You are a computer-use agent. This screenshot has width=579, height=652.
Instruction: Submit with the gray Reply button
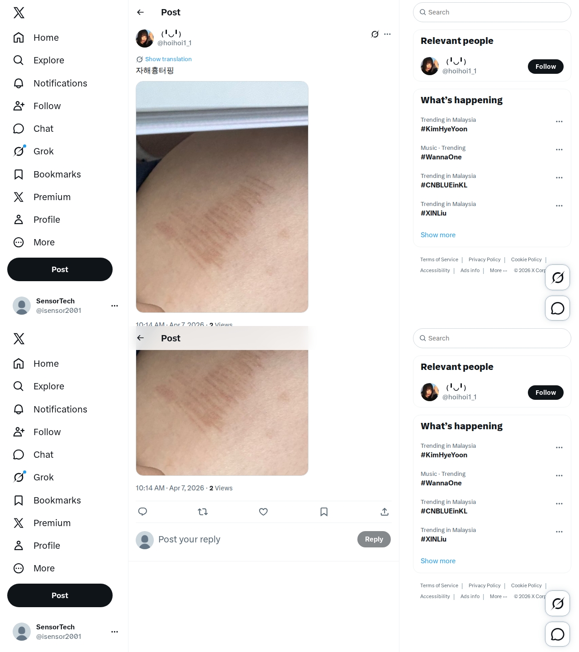[x=374, y=539]
